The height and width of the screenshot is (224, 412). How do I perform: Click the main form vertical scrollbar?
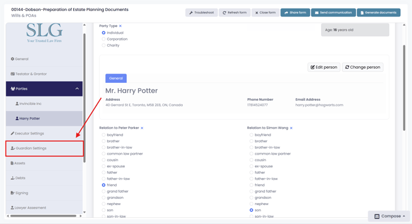click(x=404, y=88)
